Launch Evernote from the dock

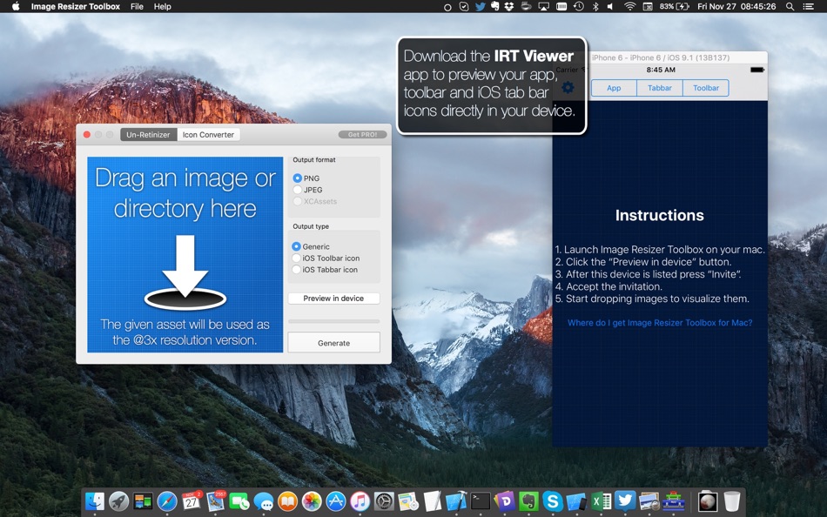tap(528, 501)
